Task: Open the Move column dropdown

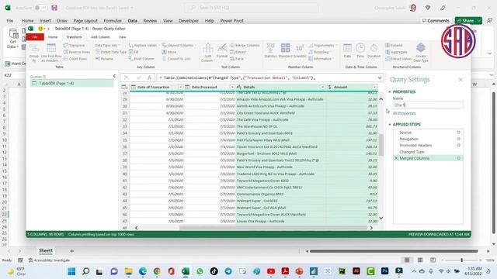Action: tap(170, 52)
